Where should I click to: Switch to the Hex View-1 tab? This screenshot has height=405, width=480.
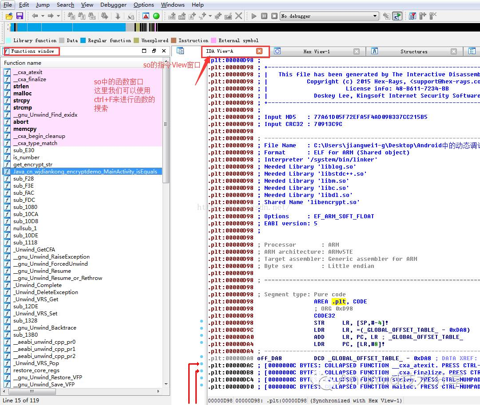[316, 51]
